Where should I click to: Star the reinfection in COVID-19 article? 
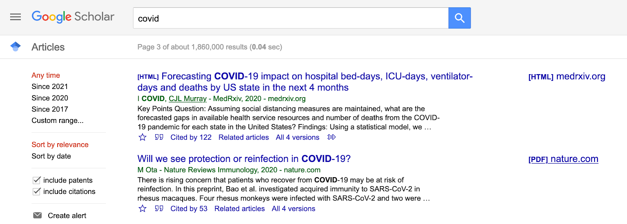coord(143,209)
